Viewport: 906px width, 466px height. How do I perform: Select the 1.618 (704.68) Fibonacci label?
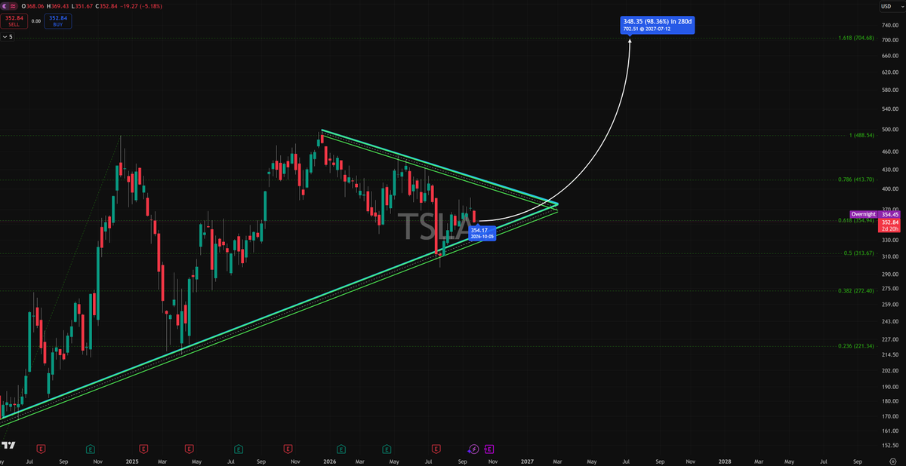tap(856, 38)
